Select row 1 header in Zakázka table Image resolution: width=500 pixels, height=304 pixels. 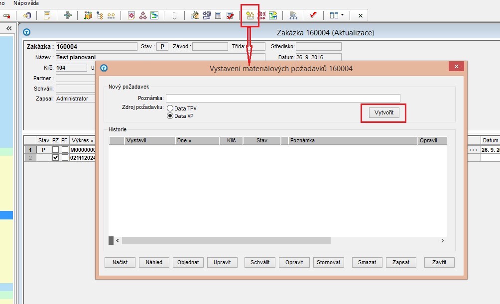pos(30,149)
